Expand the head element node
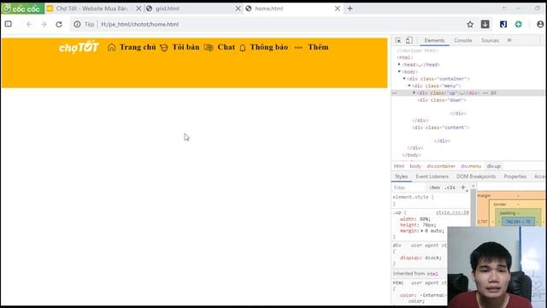547x308 pixels. 399,65
